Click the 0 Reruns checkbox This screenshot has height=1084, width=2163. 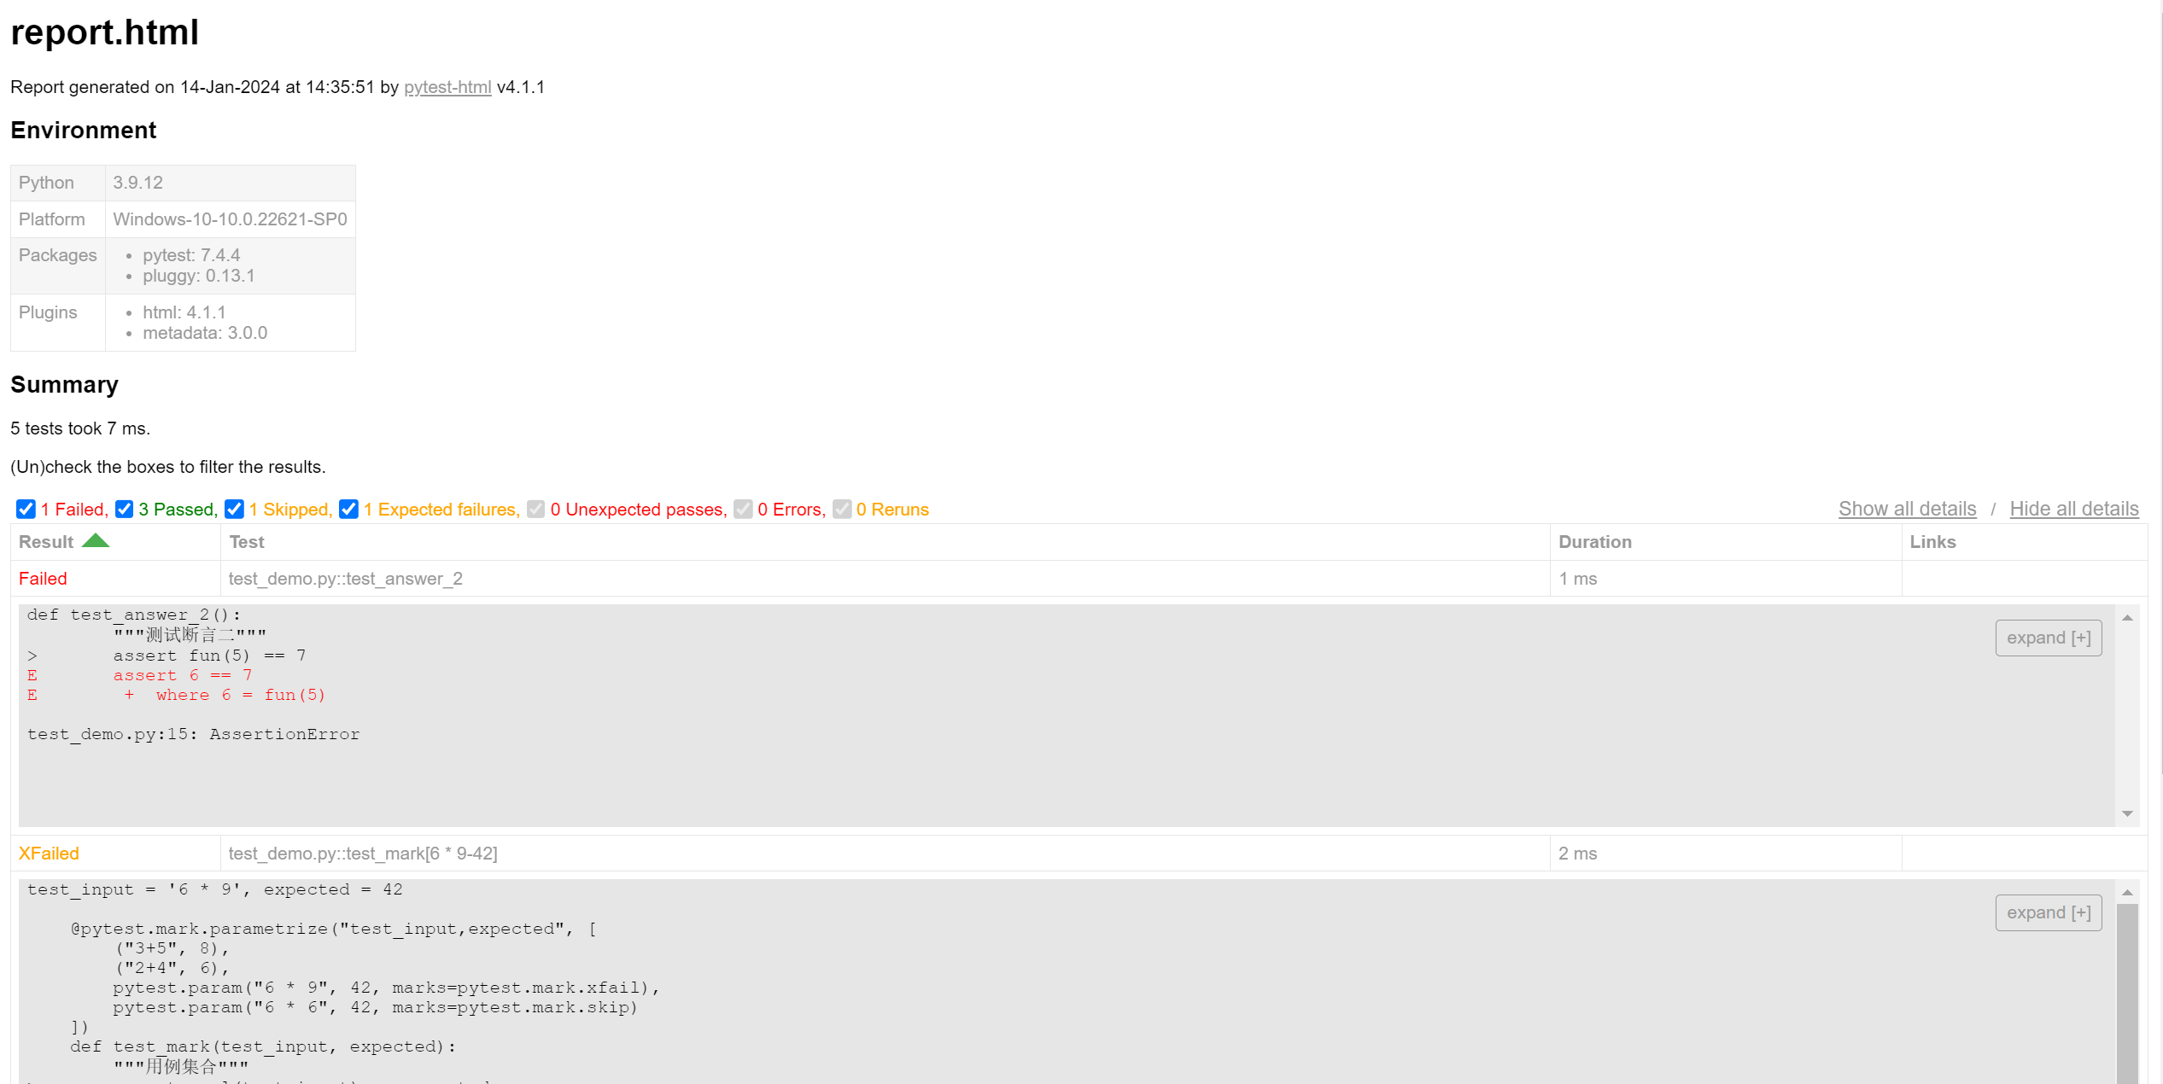[x=842, y=510]
